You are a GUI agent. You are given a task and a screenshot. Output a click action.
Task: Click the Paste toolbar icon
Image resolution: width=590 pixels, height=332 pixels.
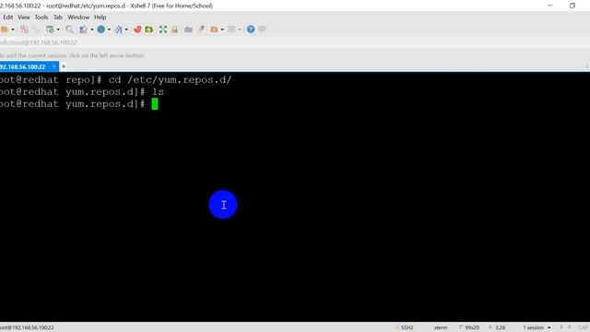36,30
